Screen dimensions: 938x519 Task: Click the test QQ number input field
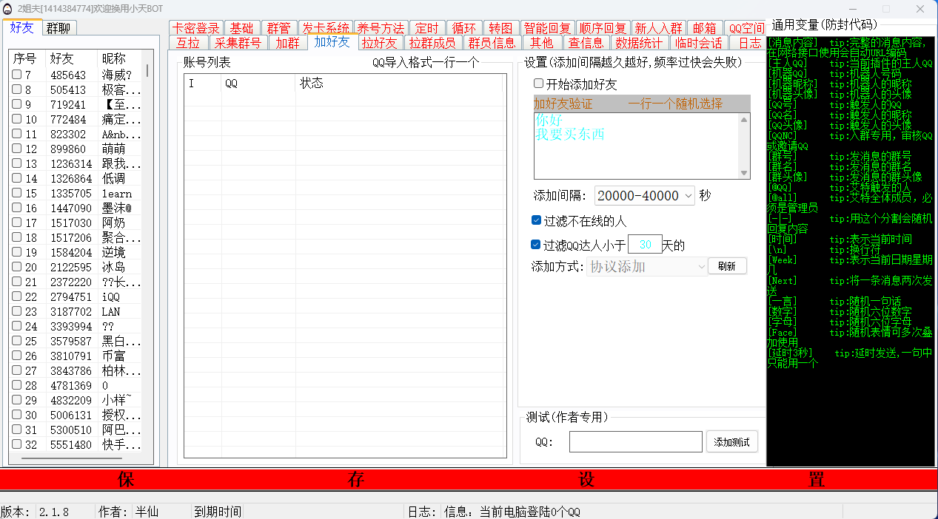[635, 442]
